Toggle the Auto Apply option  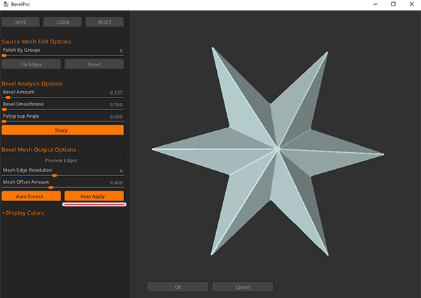point(93,196)
